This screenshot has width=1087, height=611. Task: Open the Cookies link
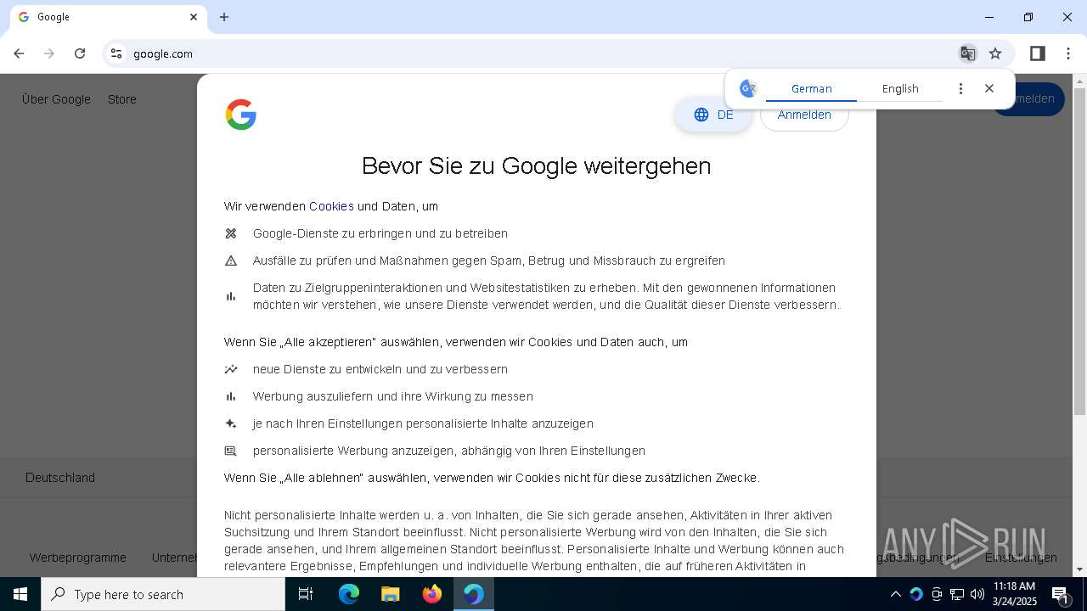tap(331, 206)
